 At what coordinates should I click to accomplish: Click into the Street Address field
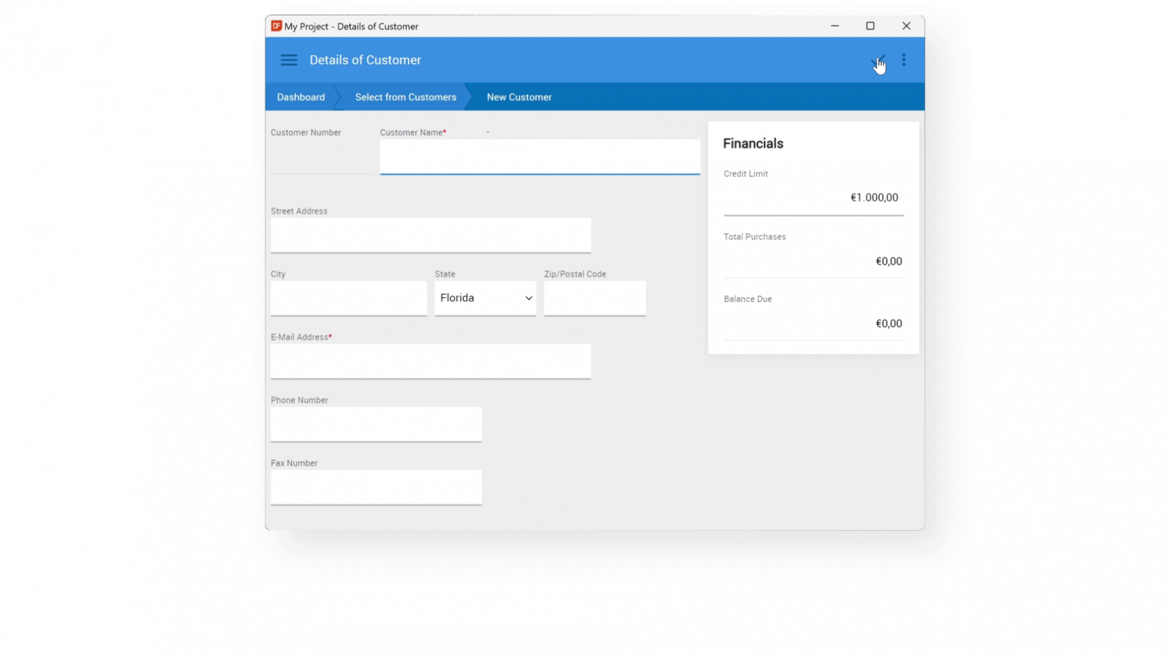430,235
